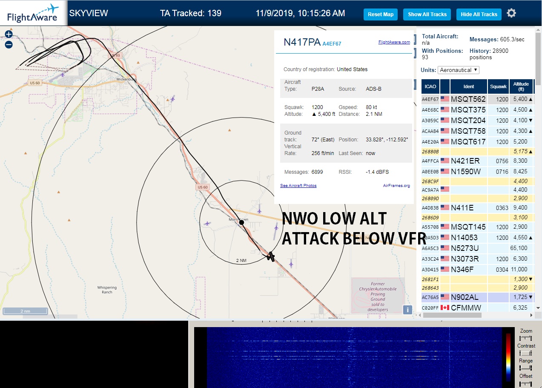Click the US flag in N902AL row

445,297
